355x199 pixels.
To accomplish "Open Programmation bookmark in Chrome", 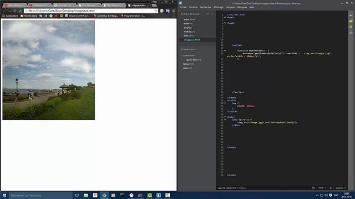I will click(133, 16).
